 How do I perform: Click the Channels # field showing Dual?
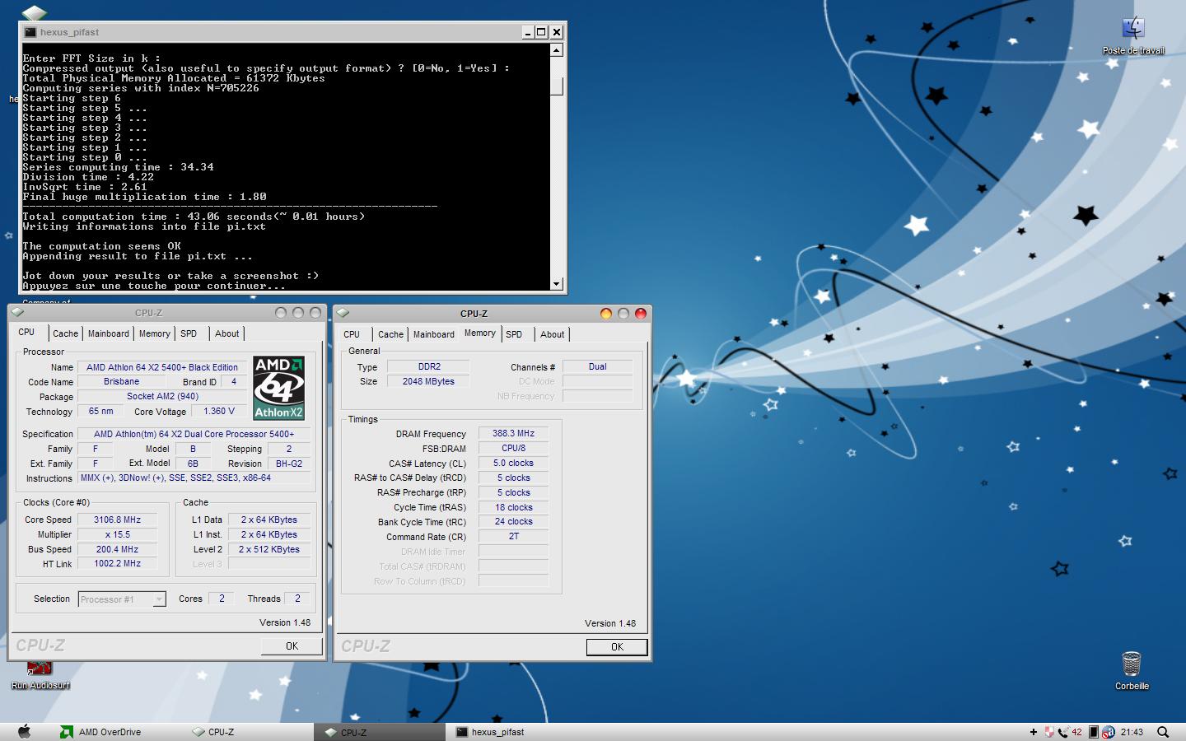pyautogui.click(x=597, y=367)
